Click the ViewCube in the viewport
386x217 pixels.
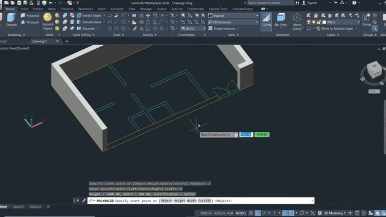(x=374, y=70)
